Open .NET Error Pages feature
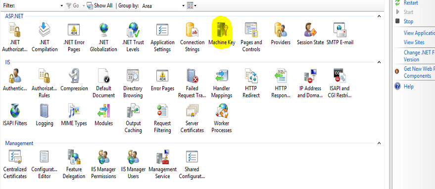Screen dimensions: 435x189 pos(74,38)
